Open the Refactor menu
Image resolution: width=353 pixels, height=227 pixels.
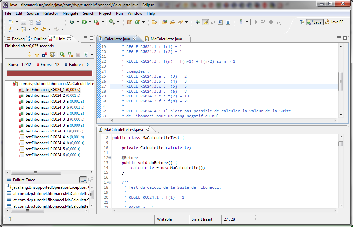pos(51,13)
